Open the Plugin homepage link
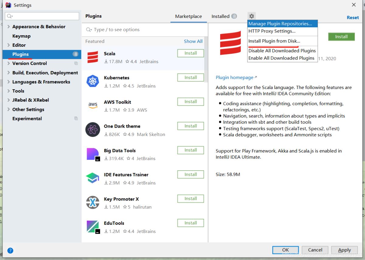 236,77
